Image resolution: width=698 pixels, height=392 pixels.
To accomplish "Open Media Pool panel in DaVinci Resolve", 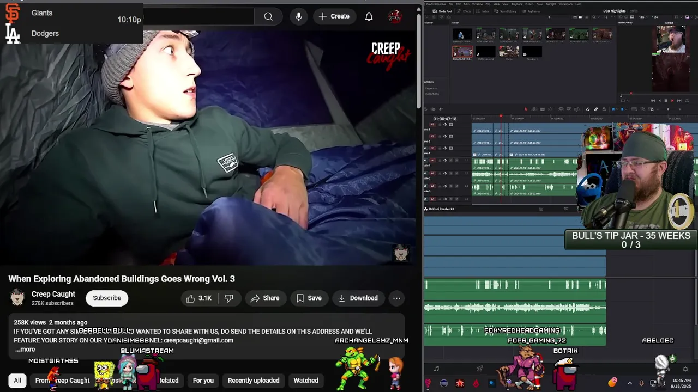I will point(441,11).
